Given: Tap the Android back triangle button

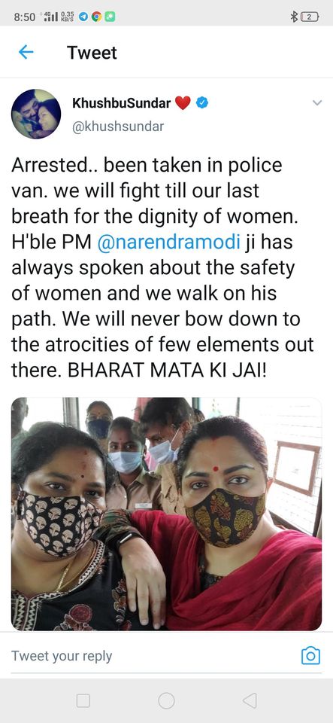Looking at the screenshot, I should pyautogui.click(x=250, y=701).
